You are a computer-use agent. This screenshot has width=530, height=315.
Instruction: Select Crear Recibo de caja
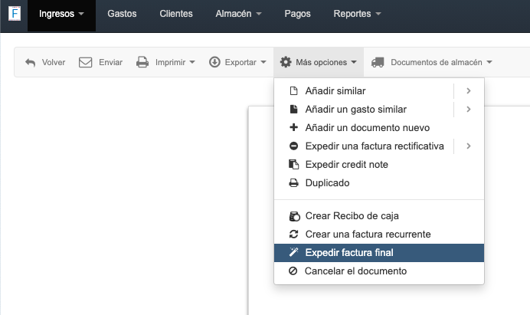click(x=352, y=216)
